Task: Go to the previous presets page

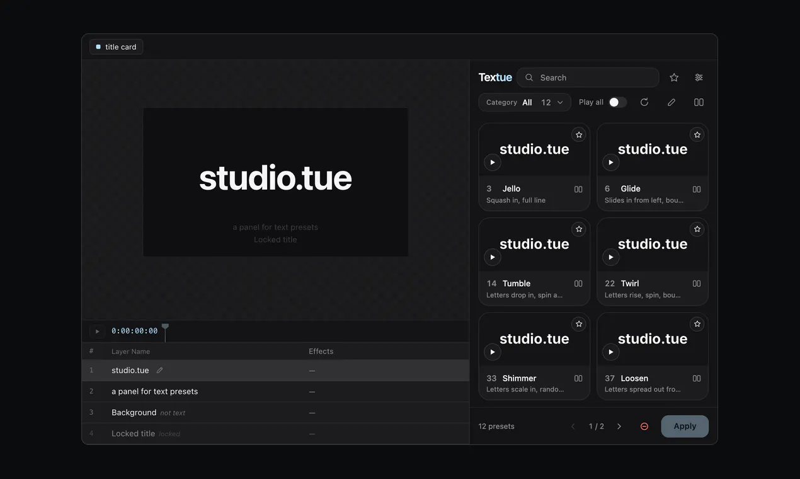Action: [x=573, y=426]
